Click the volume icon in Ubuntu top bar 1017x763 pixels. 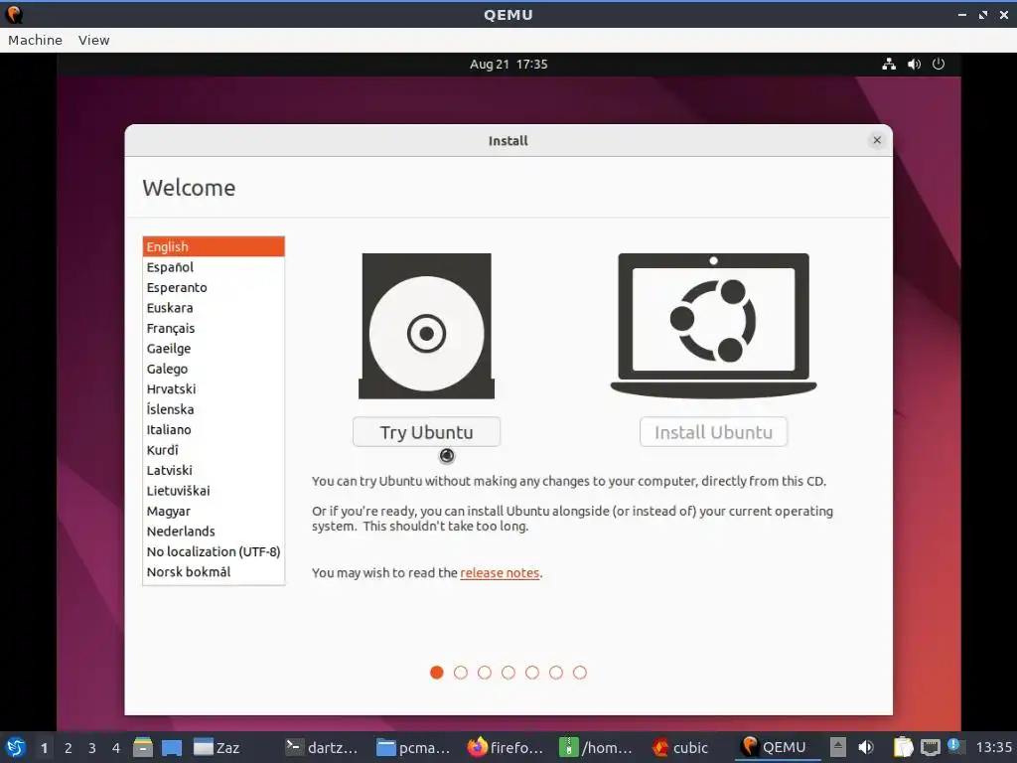[914, 64]
